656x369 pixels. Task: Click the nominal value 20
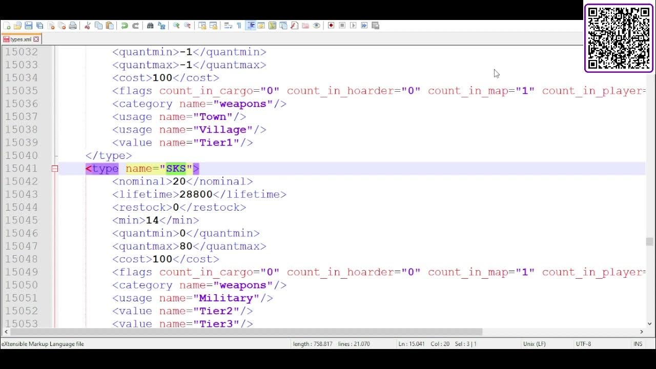click(179, 181)
